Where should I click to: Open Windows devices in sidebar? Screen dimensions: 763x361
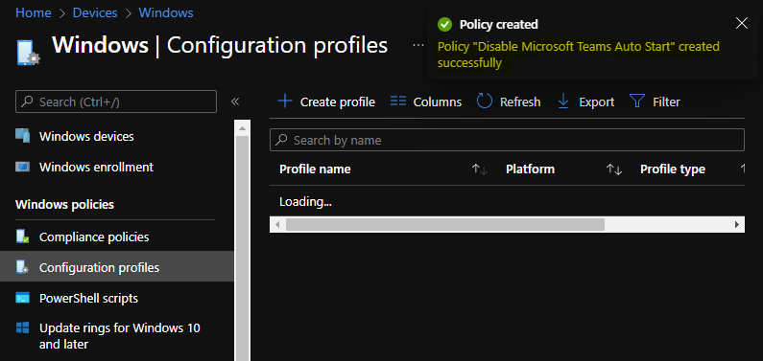click(86, 136)
